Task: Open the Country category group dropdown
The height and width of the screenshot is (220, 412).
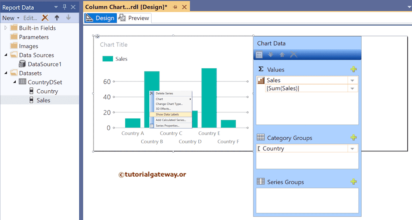Action: coord(352,149)
